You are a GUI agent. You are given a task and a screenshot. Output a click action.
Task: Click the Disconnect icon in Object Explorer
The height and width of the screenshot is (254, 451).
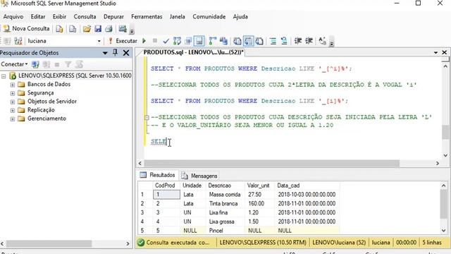[47, 64]
